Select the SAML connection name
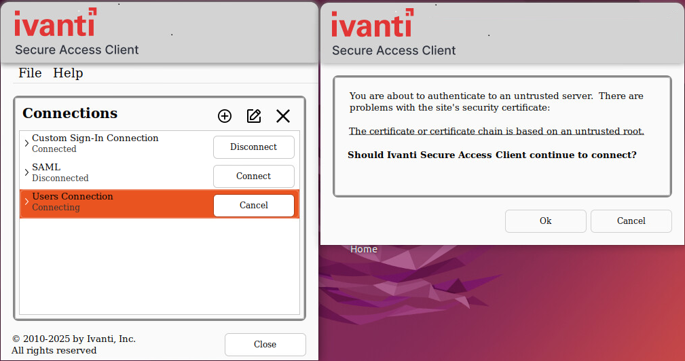Screen dimensions: 685x361 pos(46,167)
